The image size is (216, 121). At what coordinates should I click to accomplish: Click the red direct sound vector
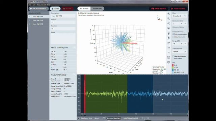(130, 43)
